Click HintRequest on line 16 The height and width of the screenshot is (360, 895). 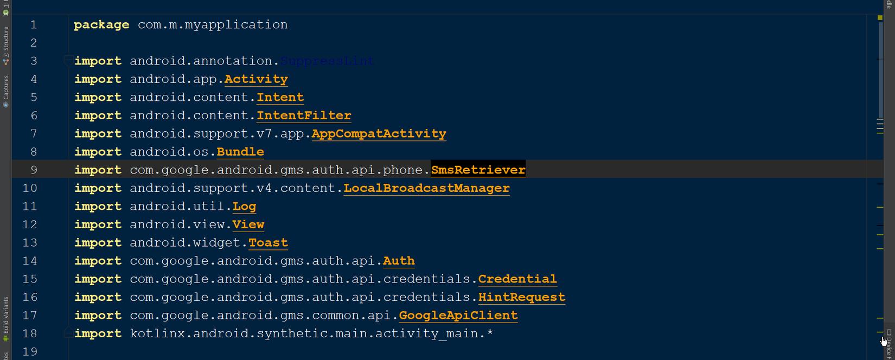pyautogui.click(x=521, y=297)
